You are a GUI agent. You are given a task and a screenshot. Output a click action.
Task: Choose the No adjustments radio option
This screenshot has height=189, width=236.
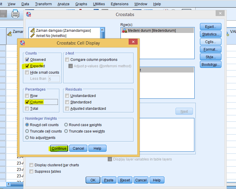pos(27,138)
